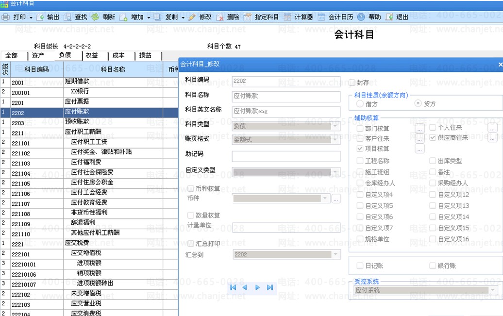Select the 贷方 radio button
Screen dimensions: 503x316
click(x=418, y=103)
